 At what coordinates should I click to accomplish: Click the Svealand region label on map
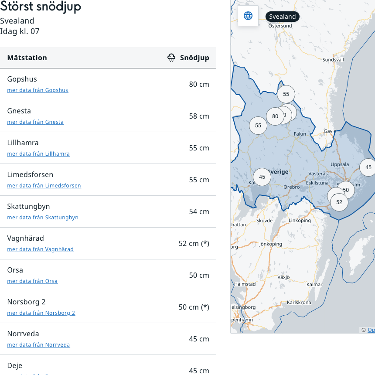[x=283, y=17]
